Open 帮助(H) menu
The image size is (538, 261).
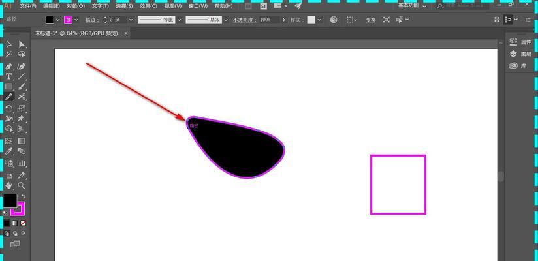223,6
